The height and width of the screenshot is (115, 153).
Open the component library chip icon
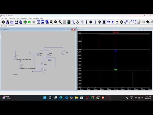[x=104, y=22]
